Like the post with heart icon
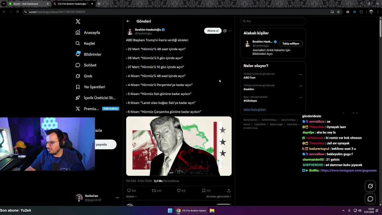The image size is (382, 215). coord(179,191)
